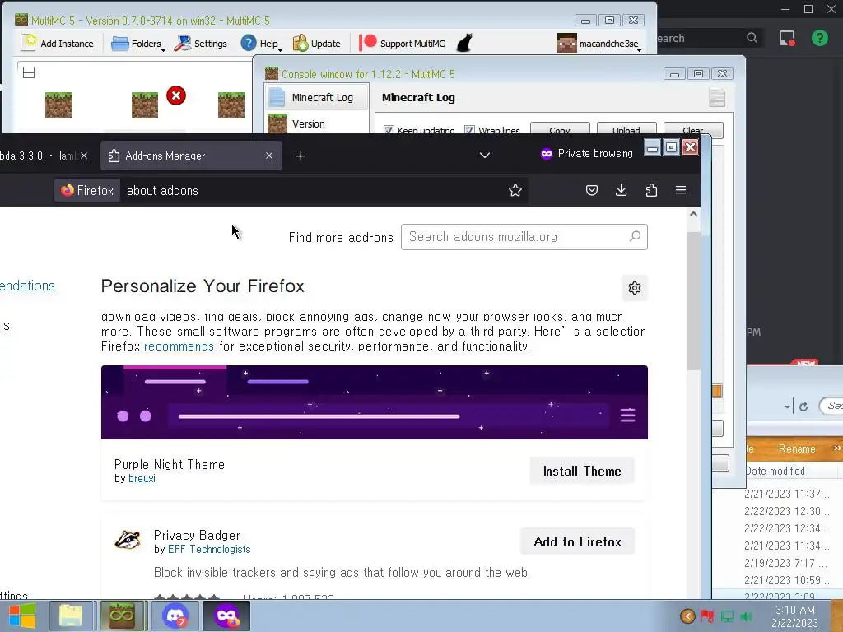
Task: Click the Install Theme button
Action: click(x=582, y=472)
